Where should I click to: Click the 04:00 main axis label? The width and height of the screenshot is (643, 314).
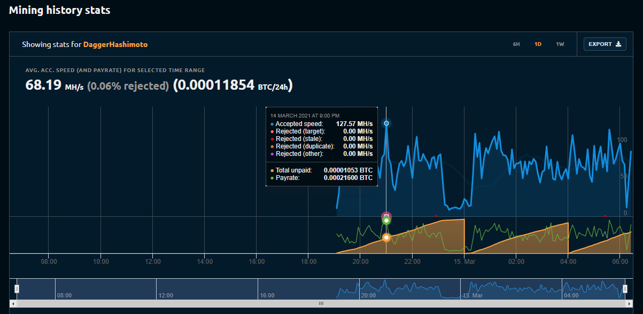point(568,262)
